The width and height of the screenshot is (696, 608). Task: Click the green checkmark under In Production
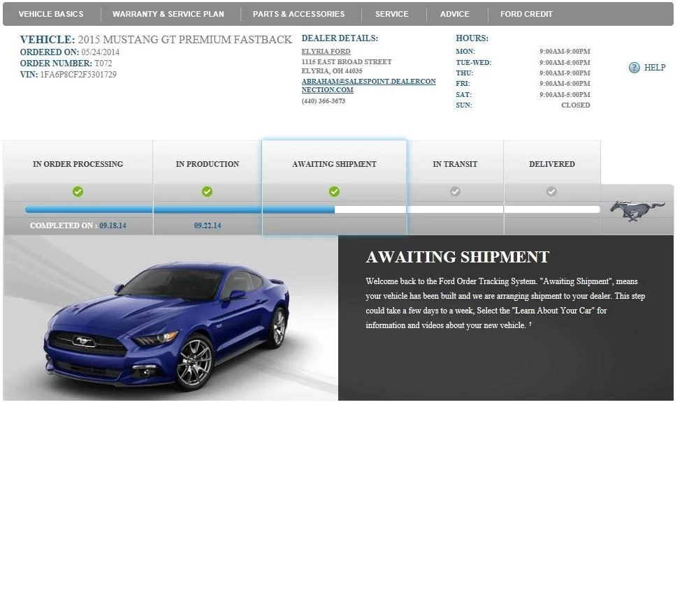(207, 191)
